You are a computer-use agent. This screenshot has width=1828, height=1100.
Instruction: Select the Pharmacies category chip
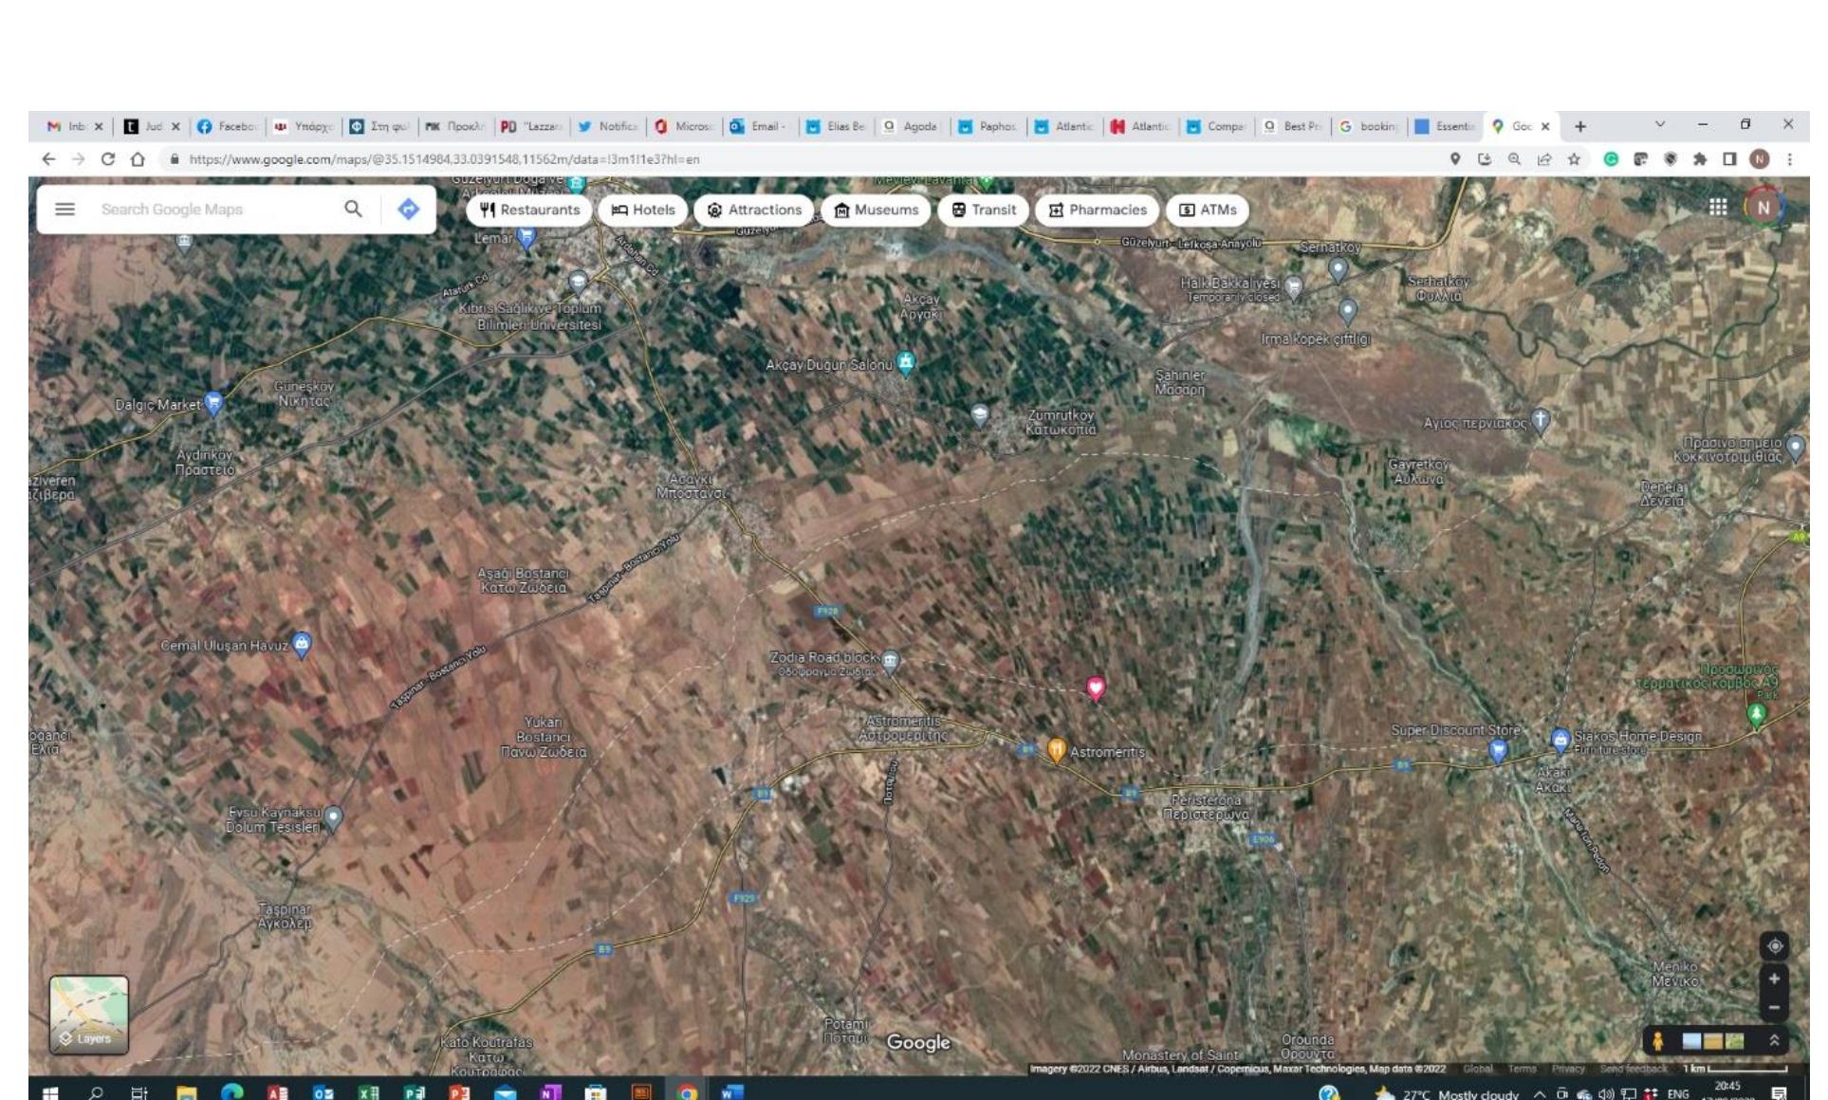[1097, 210]
